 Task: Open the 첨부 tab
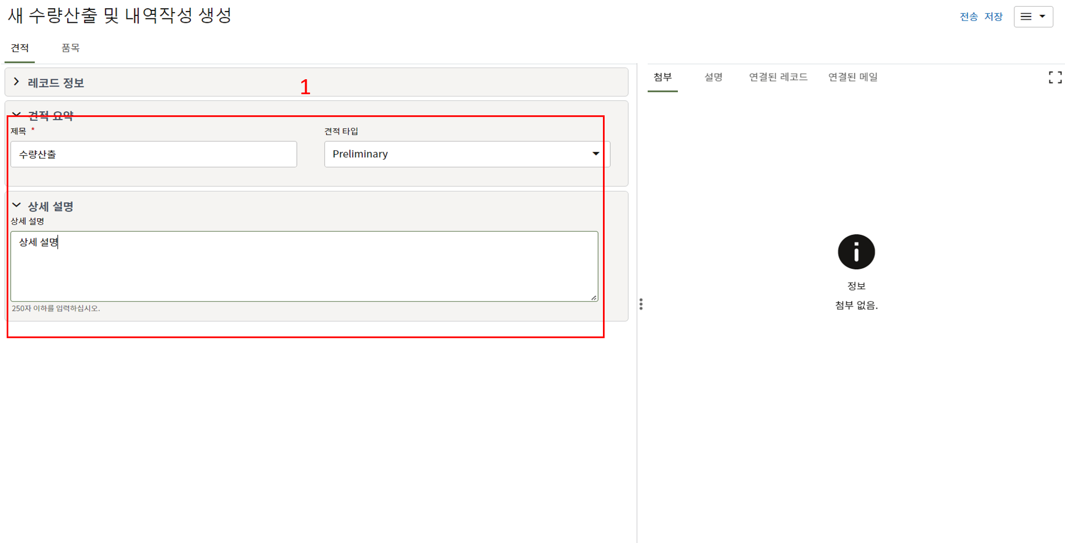click(662, 77)
